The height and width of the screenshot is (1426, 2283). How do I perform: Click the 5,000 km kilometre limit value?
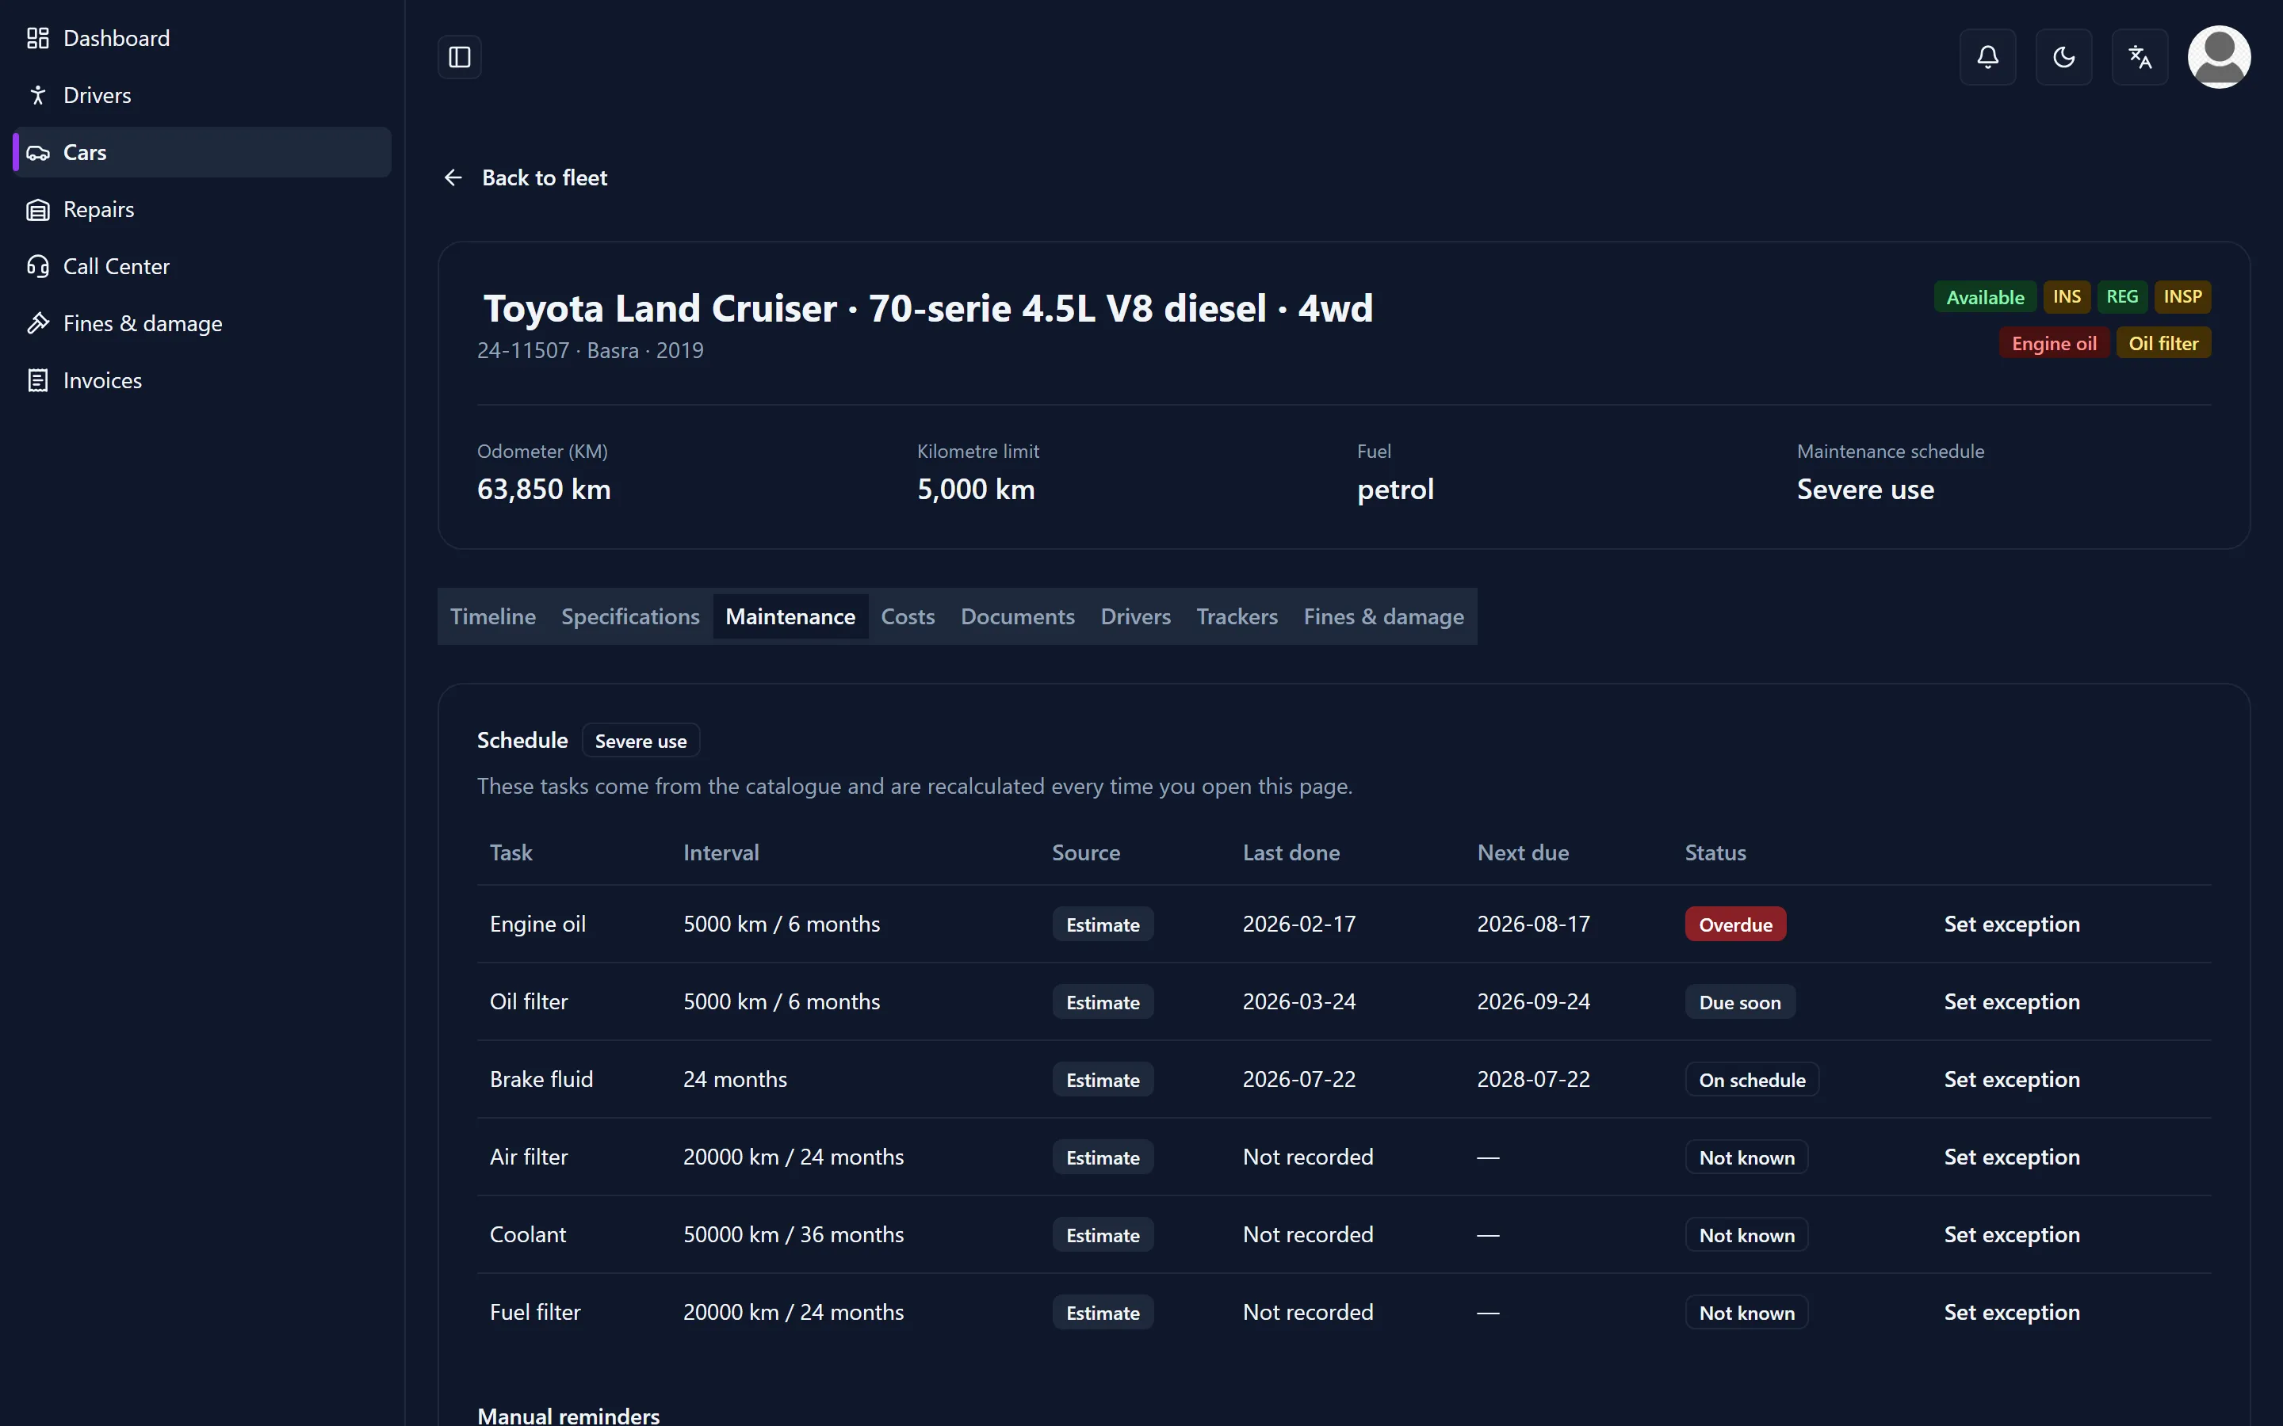point(976,490)
